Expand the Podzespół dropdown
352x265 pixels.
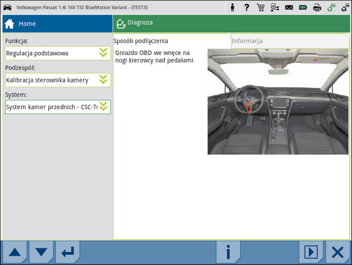(103, 80)
